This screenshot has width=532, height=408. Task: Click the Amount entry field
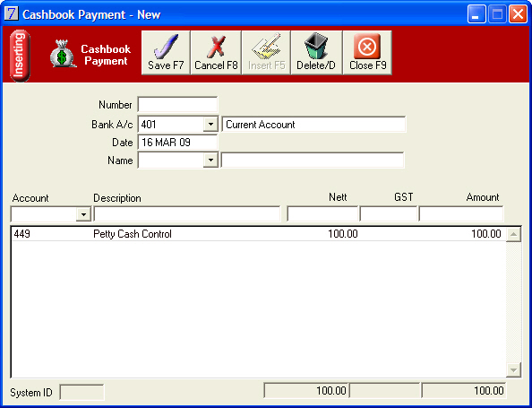(x=461, y=214)
